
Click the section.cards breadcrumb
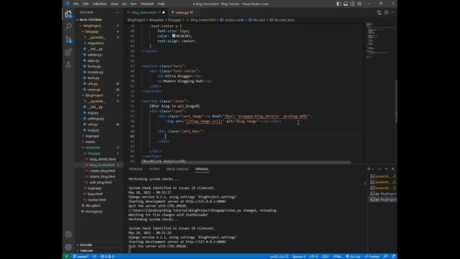click(x=231, y=20)
